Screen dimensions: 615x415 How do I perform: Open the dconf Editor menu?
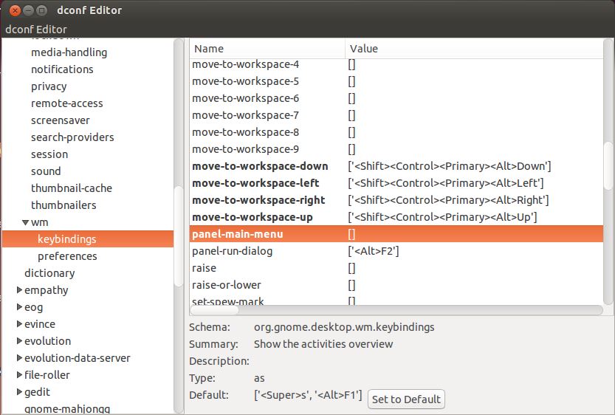36,30
